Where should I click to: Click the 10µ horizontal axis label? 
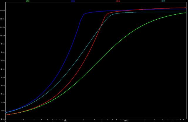point(66,121)
